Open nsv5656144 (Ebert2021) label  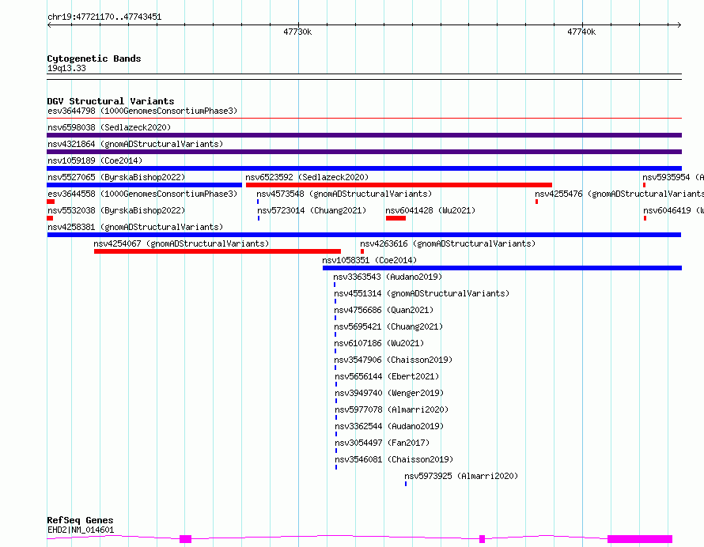387,376
